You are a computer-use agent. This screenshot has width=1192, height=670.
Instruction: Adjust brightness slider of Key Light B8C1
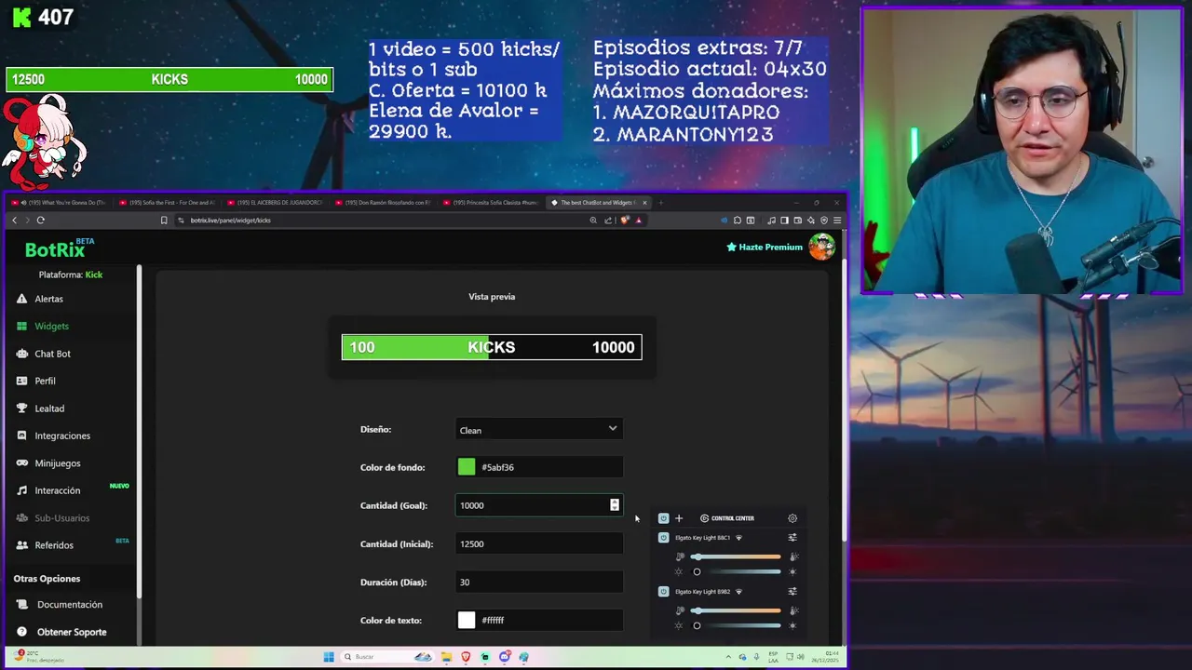click(736, 571)
